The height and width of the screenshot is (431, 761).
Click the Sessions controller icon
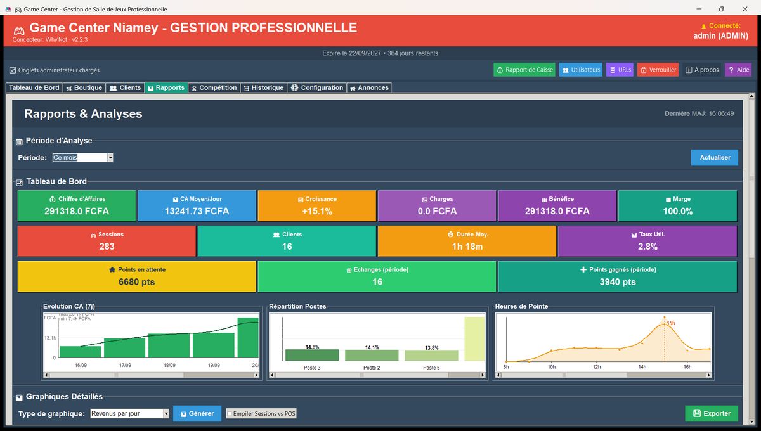point(93,235)
